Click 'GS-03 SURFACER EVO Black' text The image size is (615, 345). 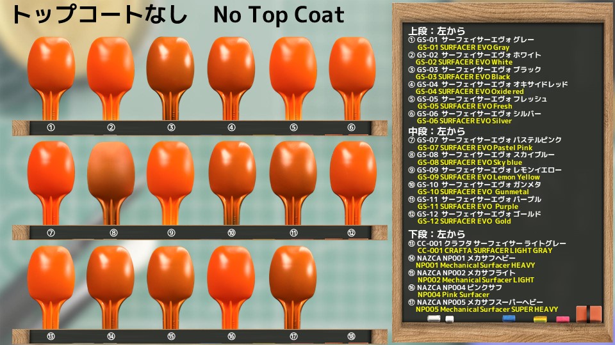pos(463,77)
